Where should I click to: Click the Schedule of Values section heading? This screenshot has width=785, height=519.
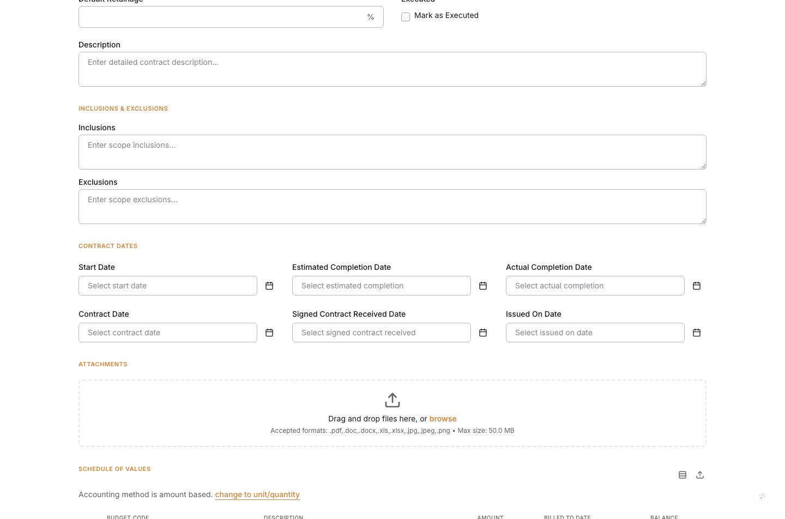tap(114, 469)
